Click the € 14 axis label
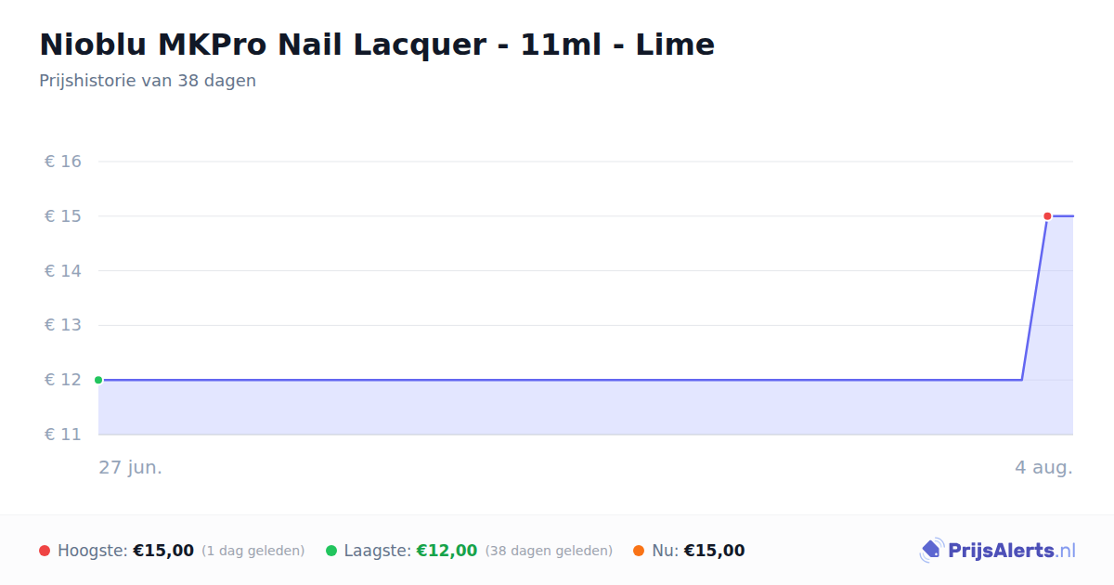The width and height of the screenshot is (1114, 585). pos(63,271)
